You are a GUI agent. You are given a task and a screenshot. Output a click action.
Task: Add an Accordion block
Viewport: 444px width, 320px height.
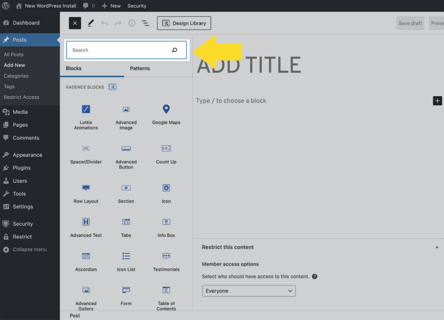point(86,262)
